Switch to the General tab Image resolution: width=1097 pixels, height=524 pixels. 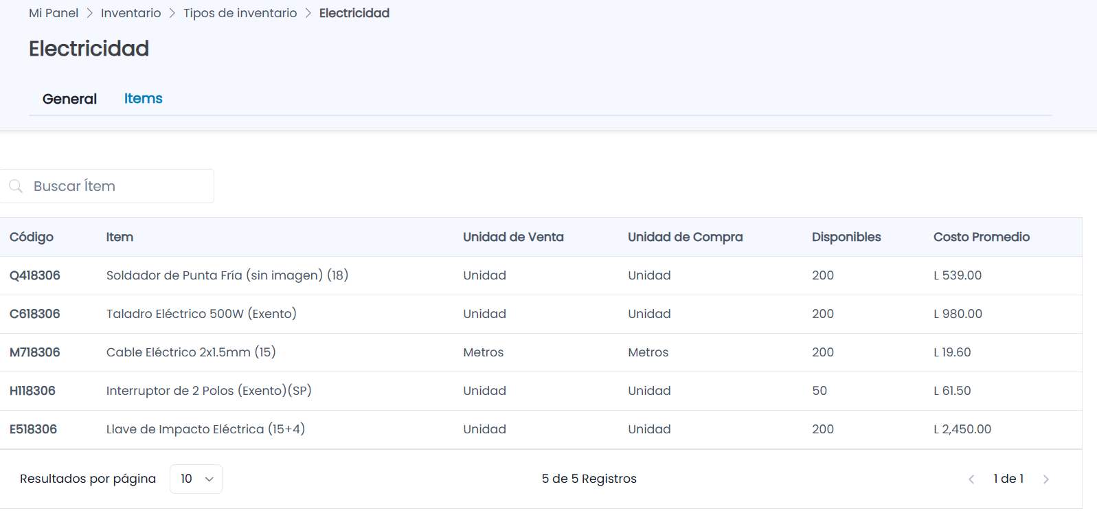(x=69, y=99)
